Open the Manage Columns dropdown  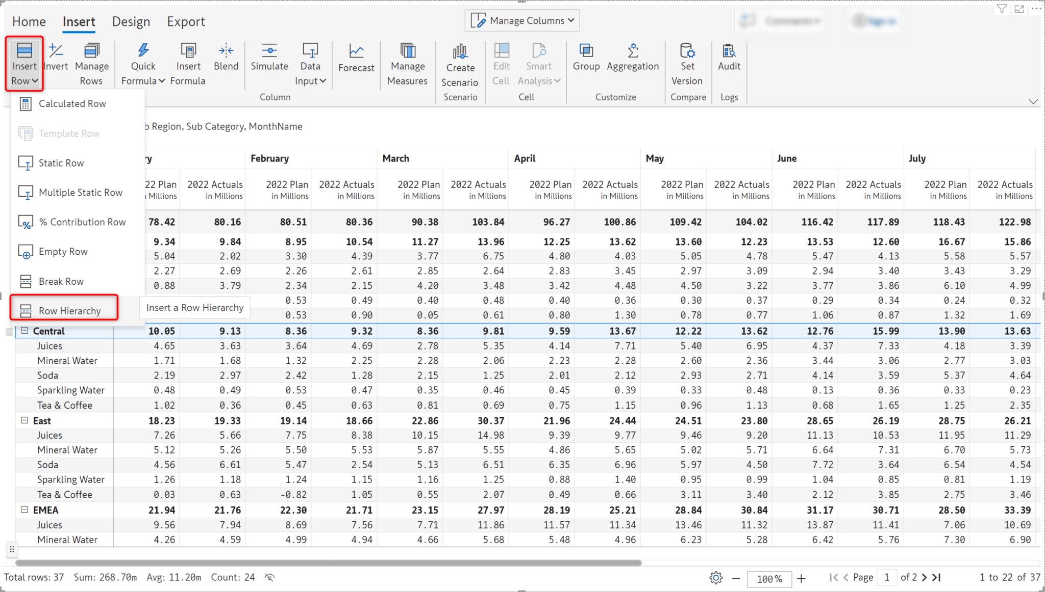(521, 20)
